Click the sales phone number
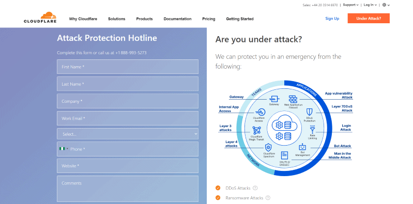This screenshot has height=204, width=413. click(325, 5)
